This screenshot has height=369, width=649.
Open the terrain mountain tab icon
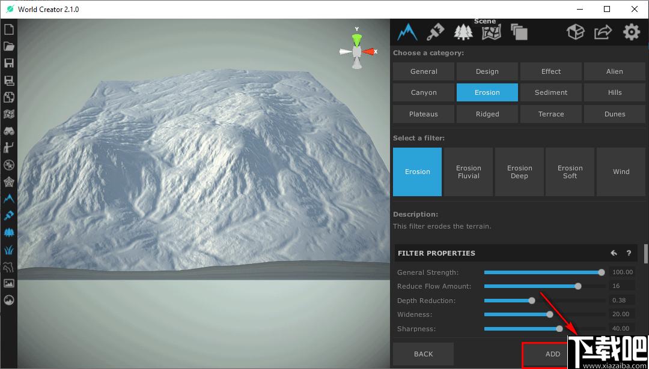pyautogui.click(x=407, y=32)
